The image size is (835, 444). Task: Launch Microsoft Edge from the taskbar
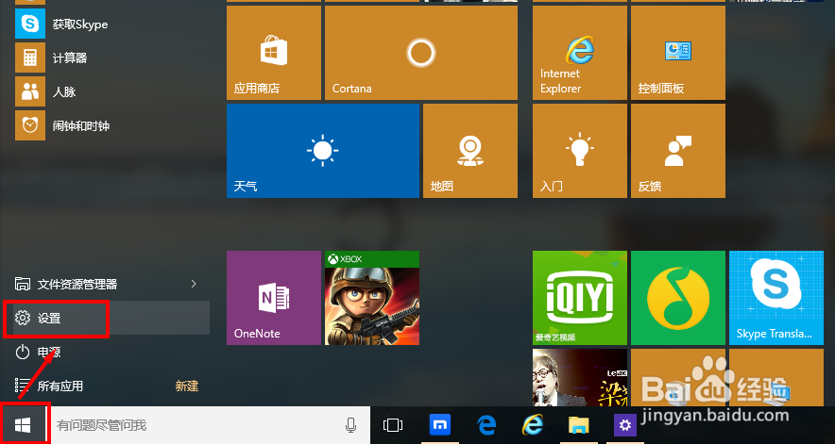click(486, 425)
